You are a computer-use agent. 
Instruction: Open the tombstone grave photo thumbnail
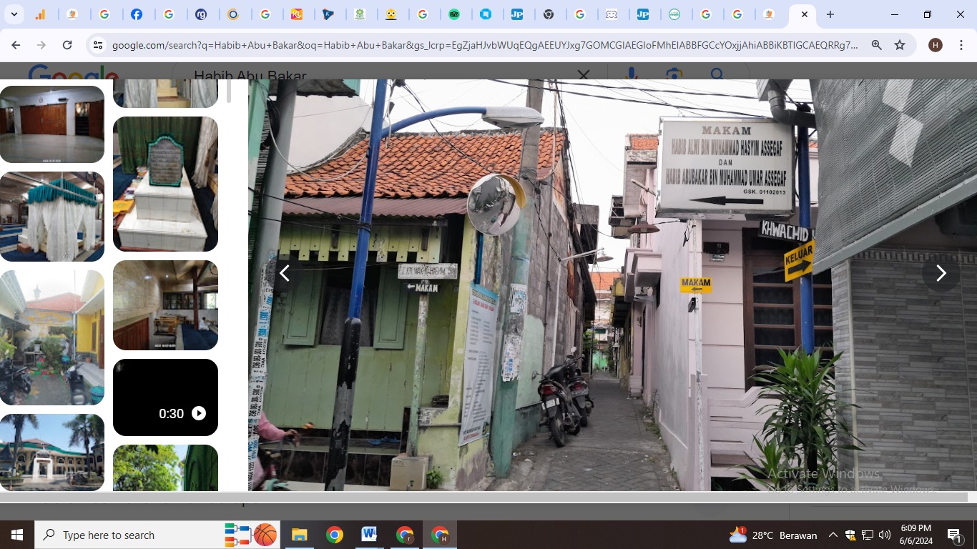tap(165, 184)
